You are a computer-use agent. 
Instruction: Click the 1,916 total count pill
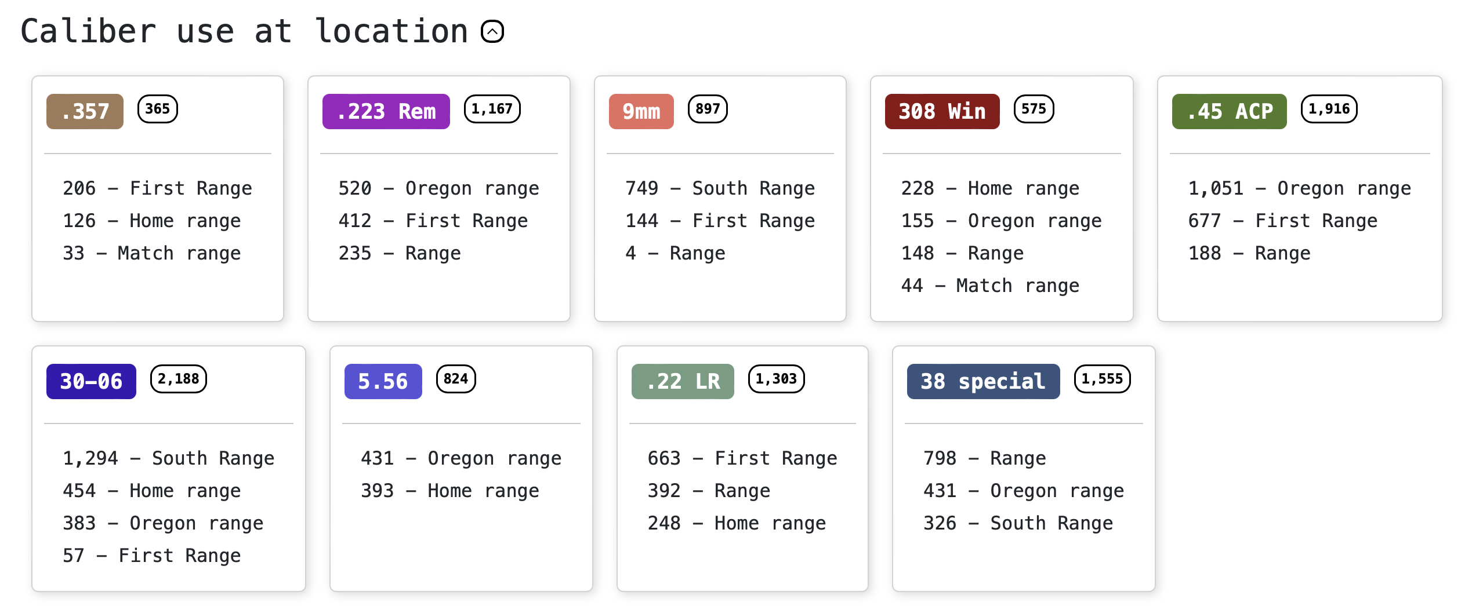tap(1329, 109)
